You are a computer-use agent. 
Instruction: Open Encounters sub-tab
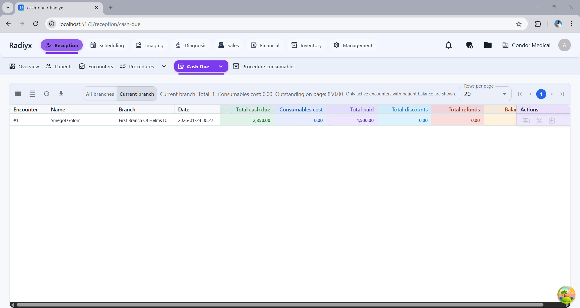96,66
